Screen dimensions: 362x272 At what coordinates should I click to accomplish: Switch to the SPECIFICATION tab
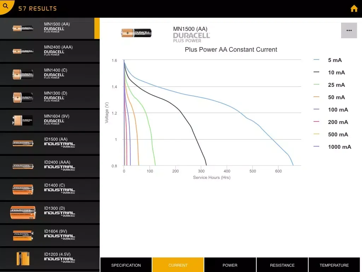pos(126,265)
